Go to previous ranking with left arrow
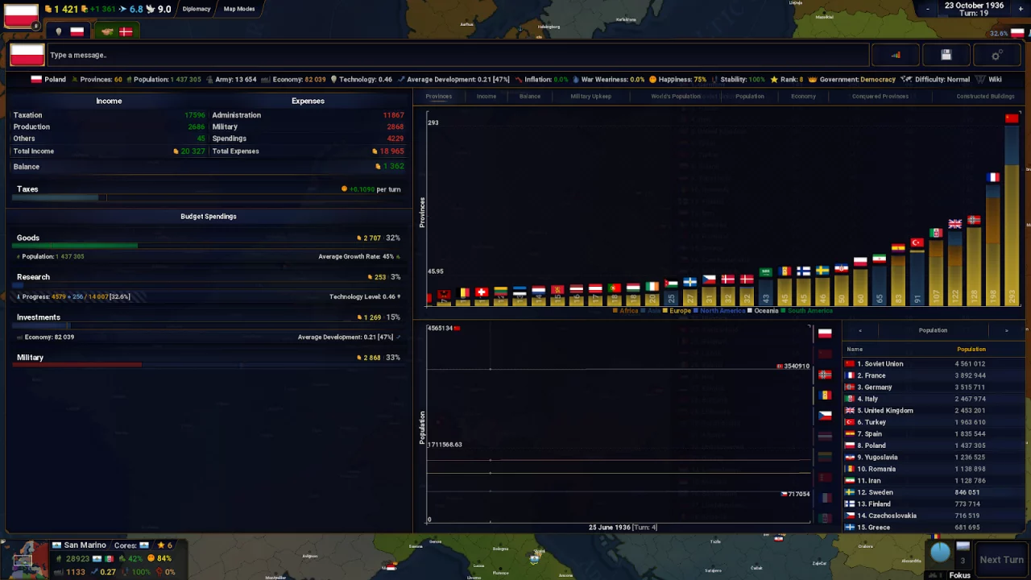This screenshot has height=580, width=1031. pyautogui.click(x=859, y=330)
